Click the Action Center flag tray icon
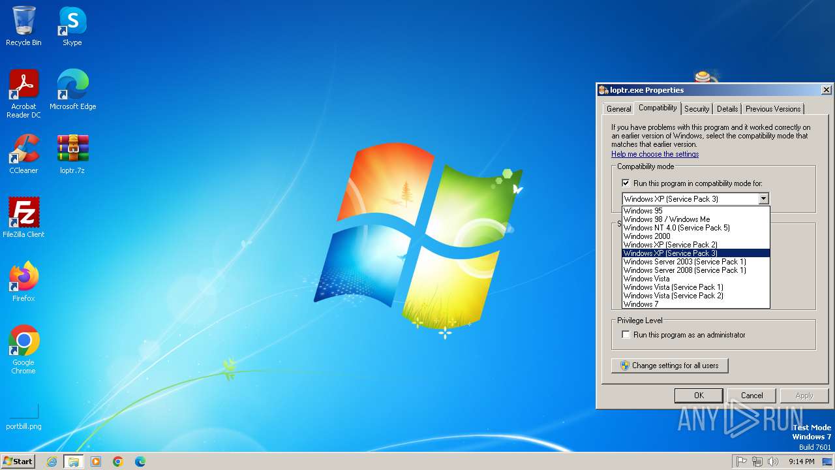 point(741,462)
